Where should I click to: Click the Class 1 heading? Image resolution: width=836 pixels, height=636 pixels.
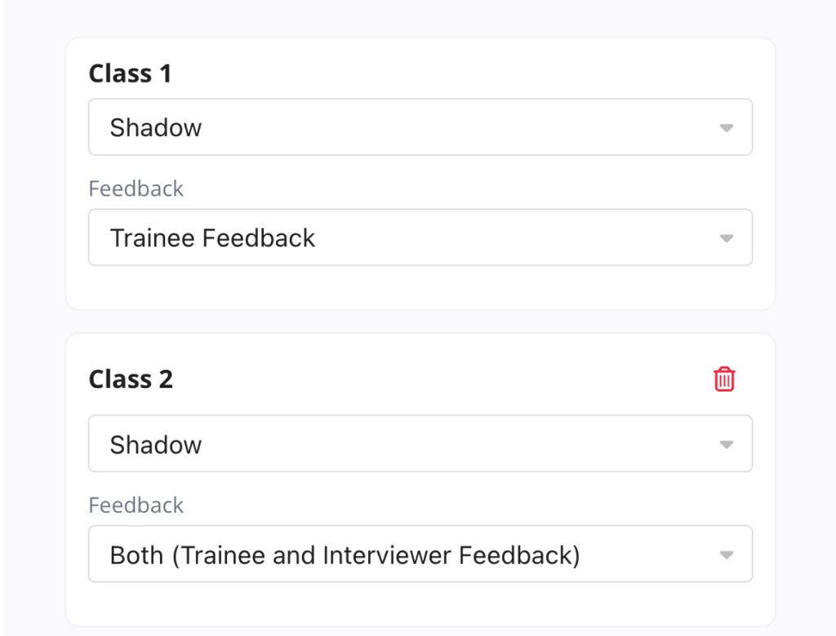tap(130, 73)
